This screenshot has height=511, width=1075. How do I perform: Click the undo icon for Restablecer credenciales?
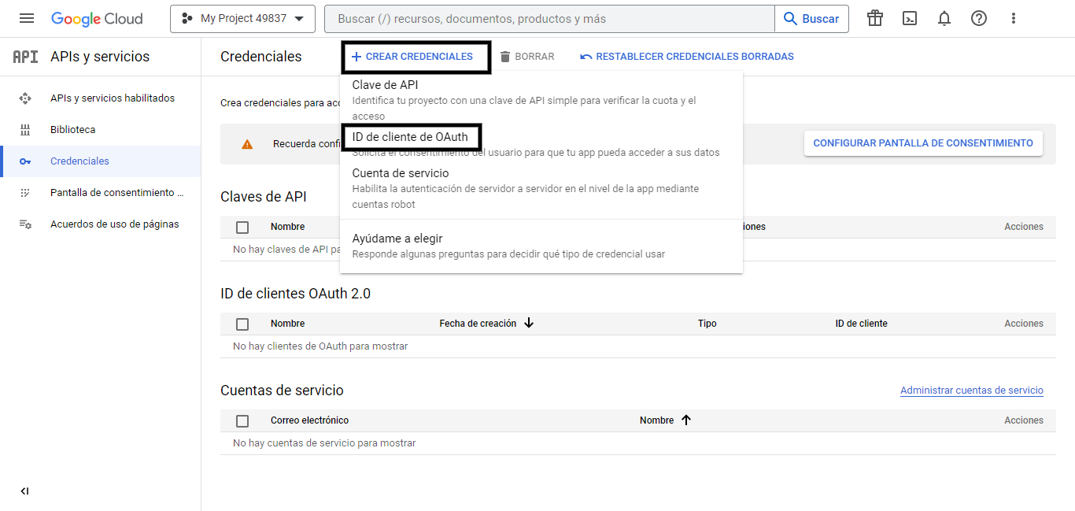coord(586,57)
